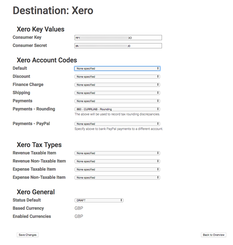Focus the Consumer Key field
The height and width of the screenshot is (245, 233).
tap(118, 38)
